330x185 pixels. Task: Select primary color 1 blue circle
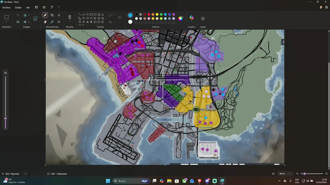point(130,15)
